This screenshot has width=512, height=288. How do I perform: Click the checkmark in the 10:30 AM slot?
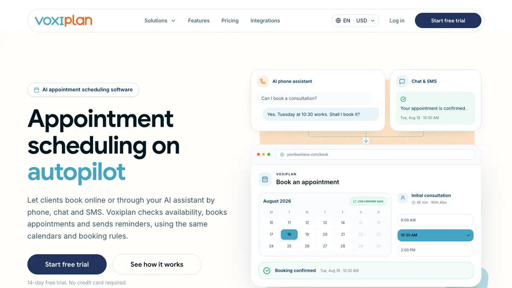tap(468, 235)
